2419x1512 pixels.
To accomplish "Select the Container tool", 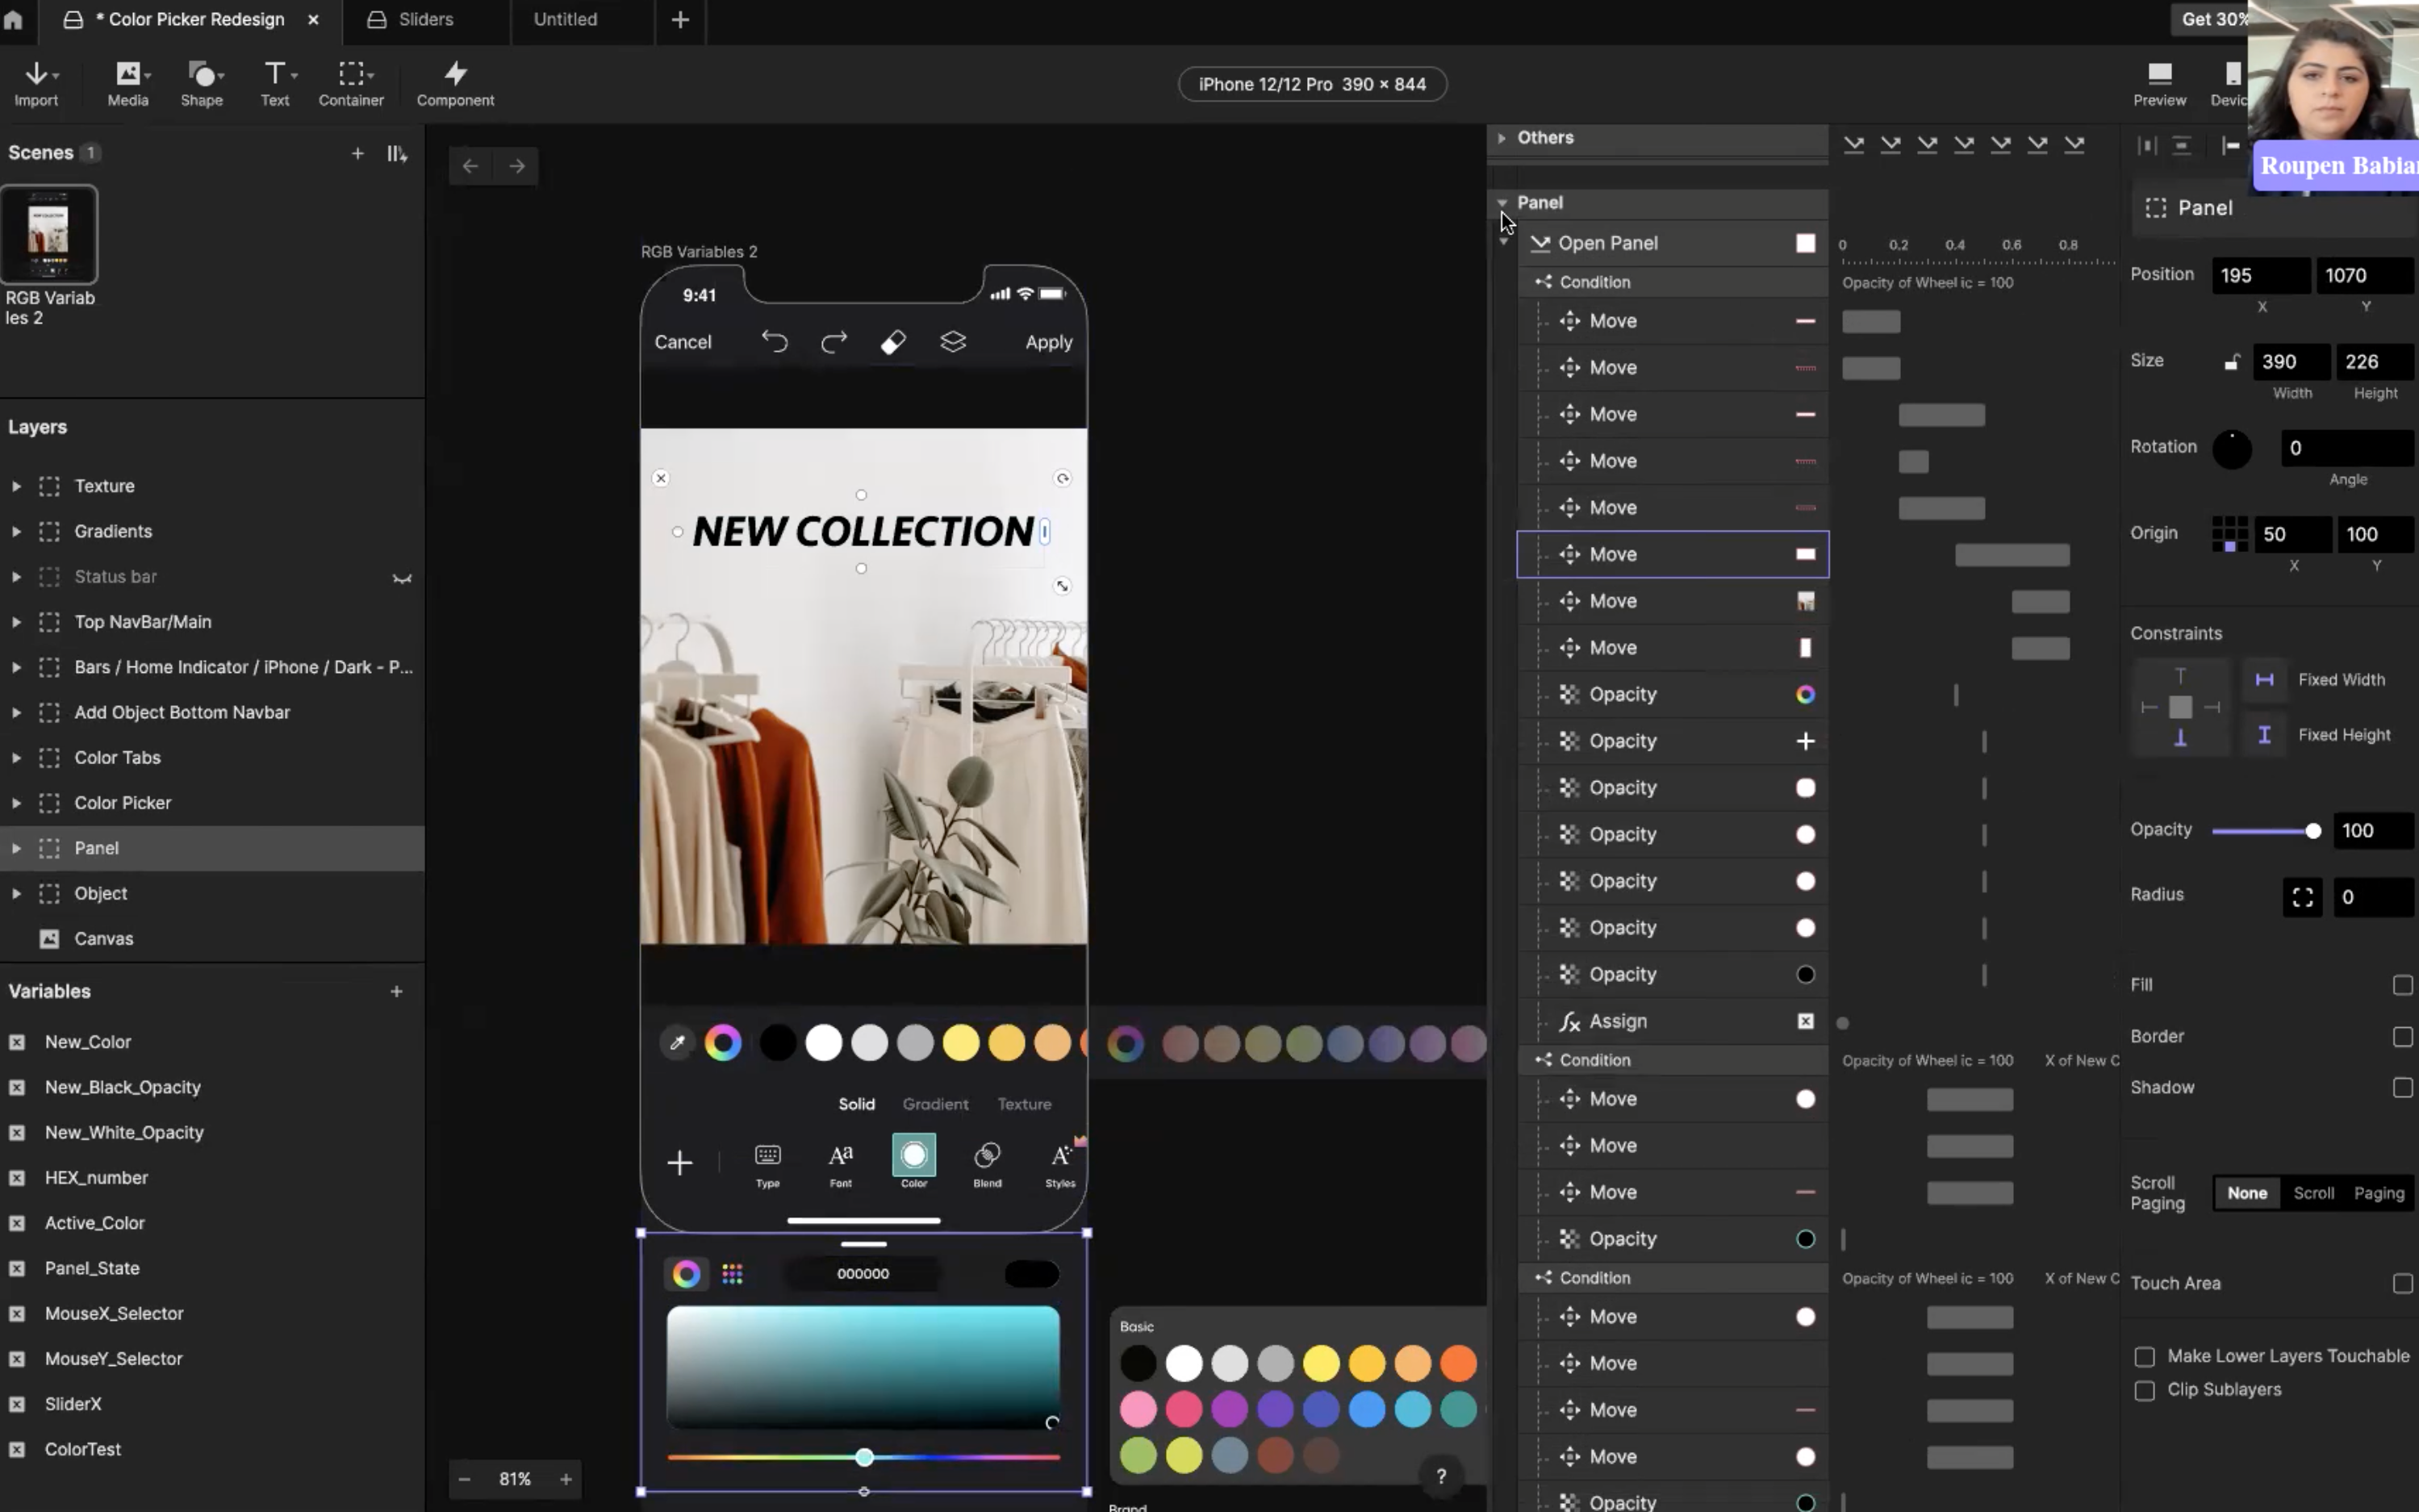I will 351,83.
